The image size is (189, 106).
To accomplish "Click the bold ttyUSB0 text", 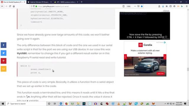I will 22,53.
